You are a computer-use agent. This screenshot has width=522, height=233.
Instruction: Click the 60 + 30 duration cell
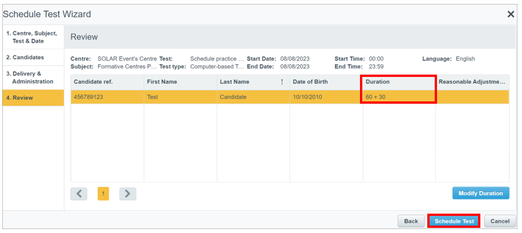pyautogui.click(x=398, y=97)
